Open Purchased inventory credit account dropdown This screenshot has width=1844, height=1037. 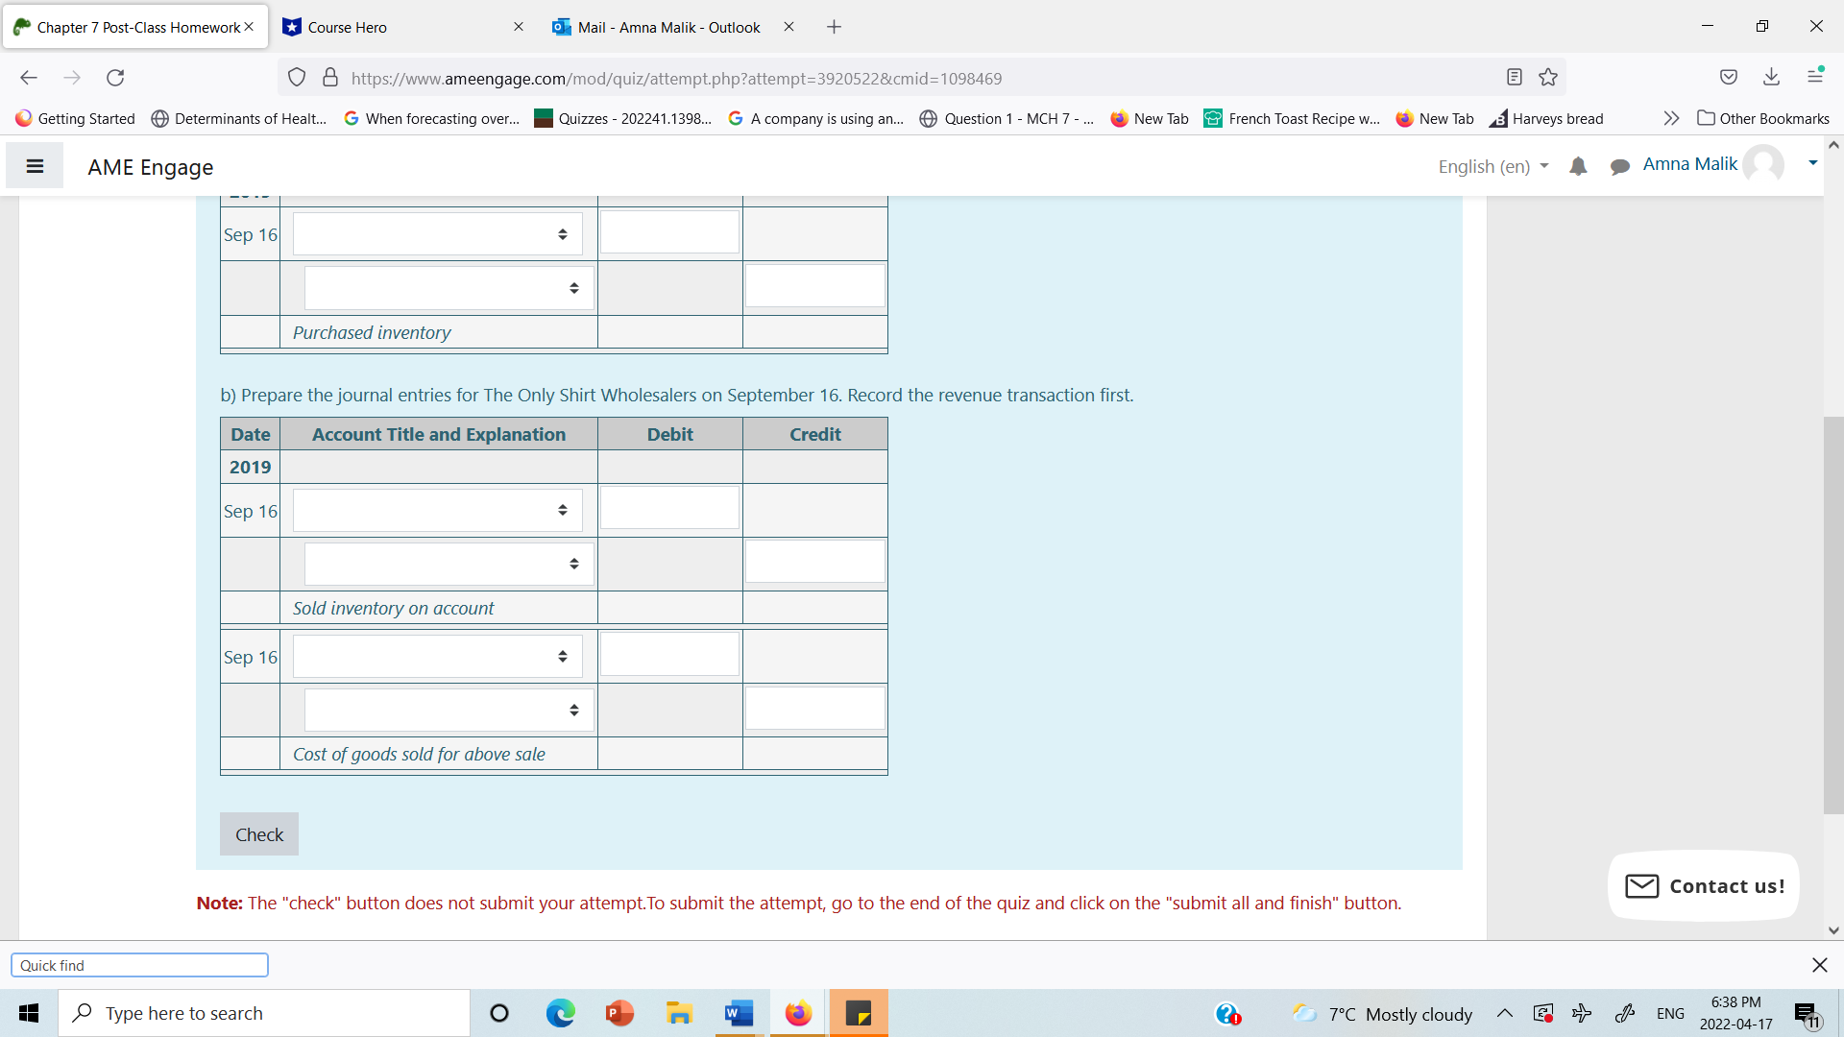pyautogui.click(x=449, y=288)
